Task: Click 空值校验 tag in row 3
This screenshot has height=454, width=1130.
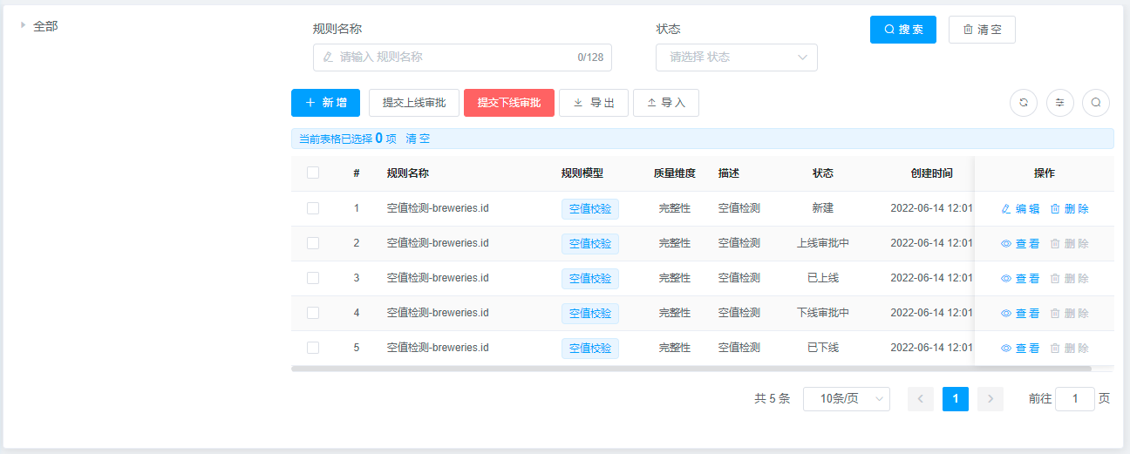Action: point(590,279)
